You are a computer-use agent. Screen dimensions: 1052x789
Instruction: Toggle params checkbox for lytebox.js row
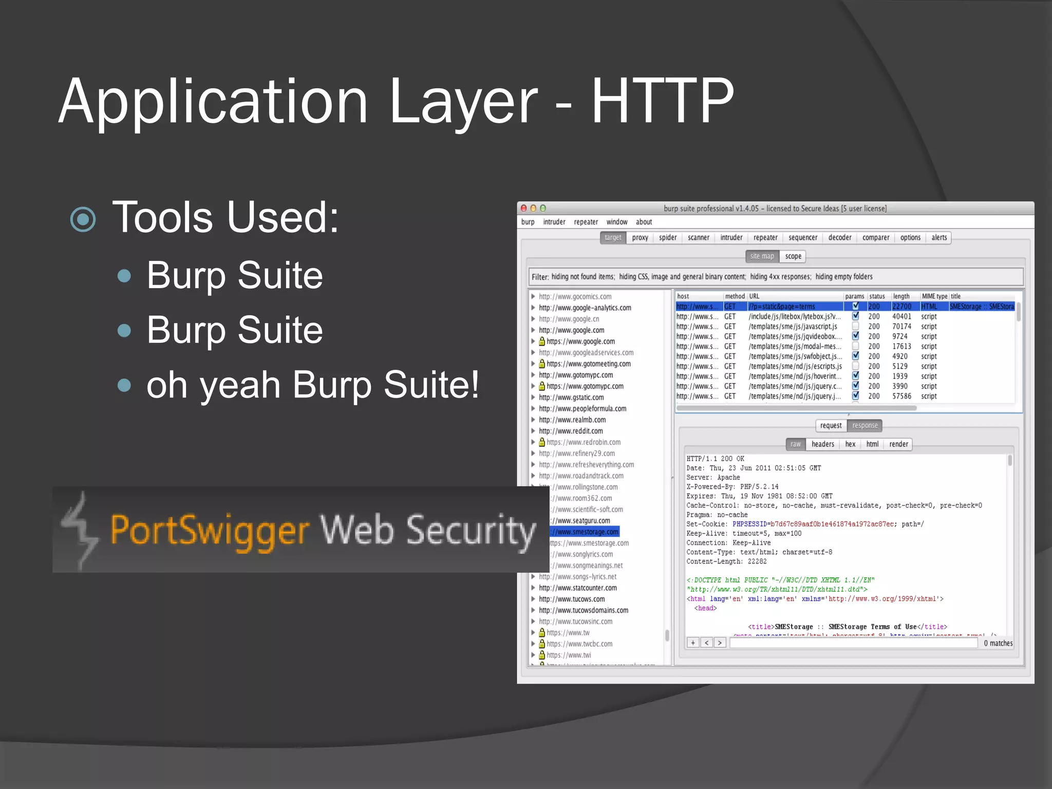click(855, 316)
